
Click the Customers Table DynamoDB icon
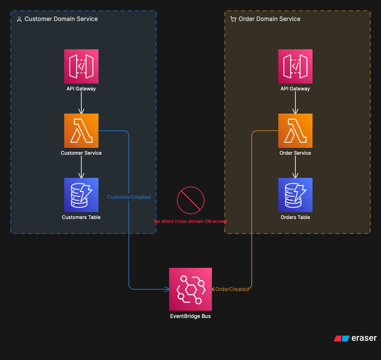tap(81, 195)
